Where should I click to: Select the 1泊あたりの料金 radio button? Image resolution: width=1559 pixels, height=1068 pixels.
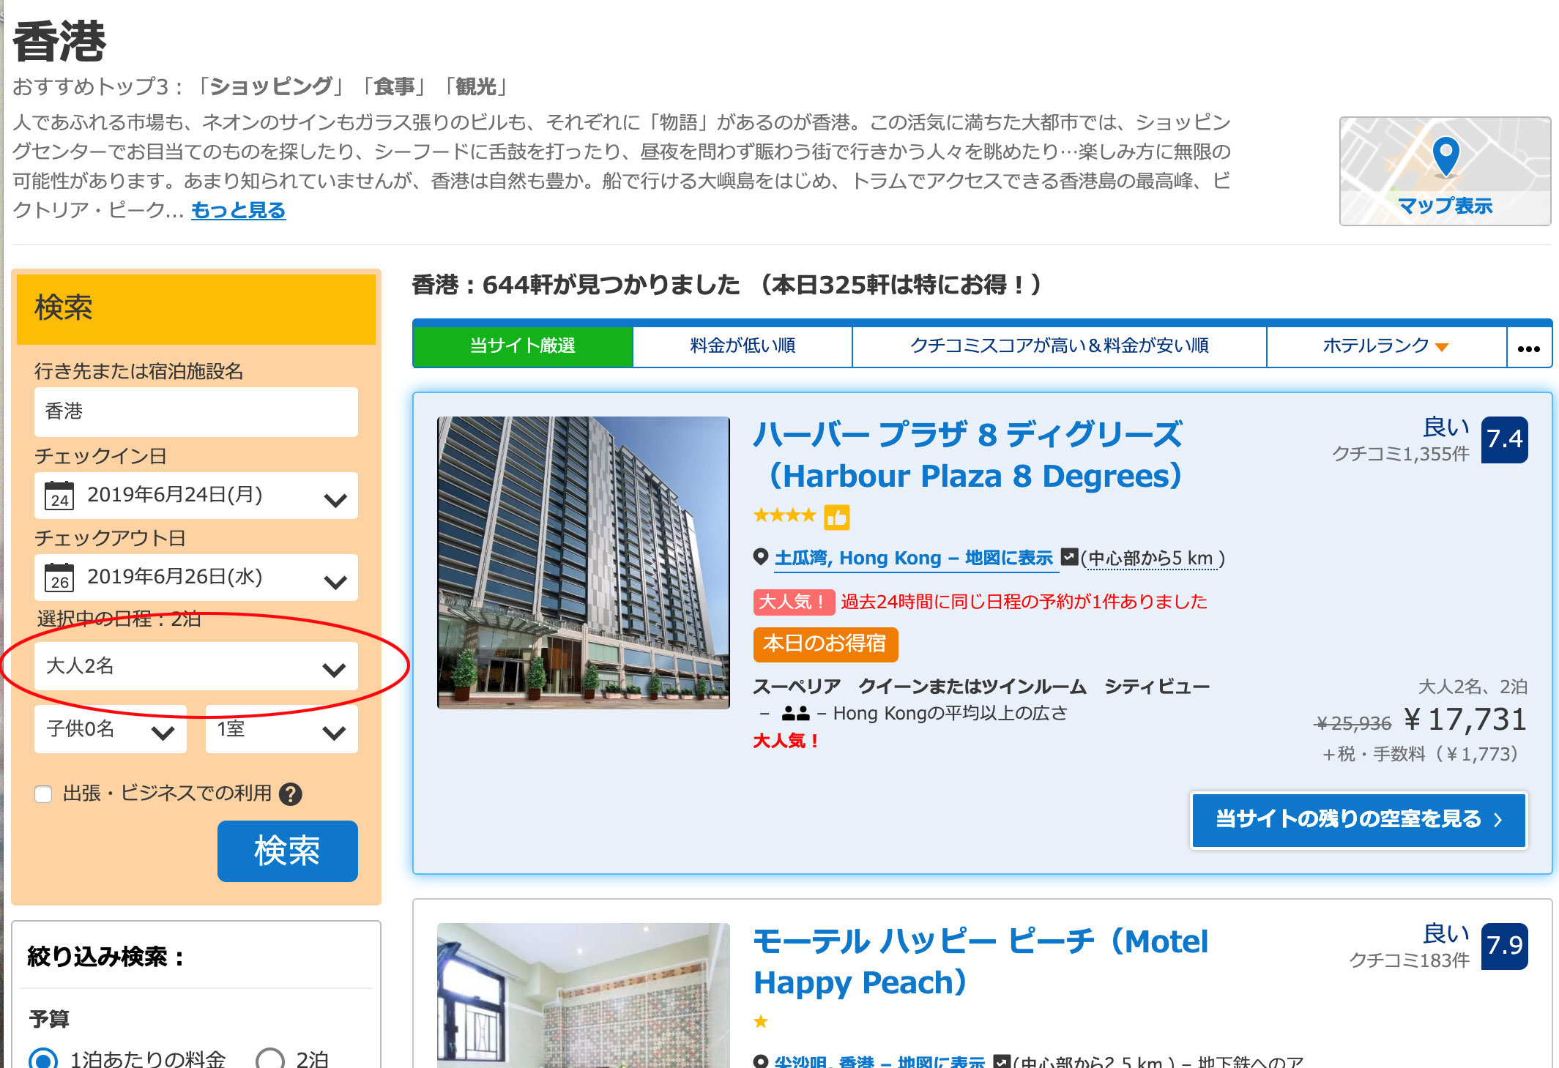pos(43,1058)
